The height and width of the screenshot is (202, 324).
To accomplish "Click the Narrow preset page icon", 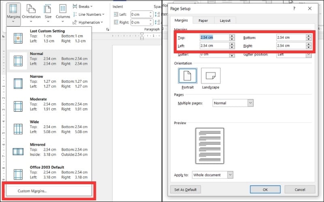I will tap(18, 84).
